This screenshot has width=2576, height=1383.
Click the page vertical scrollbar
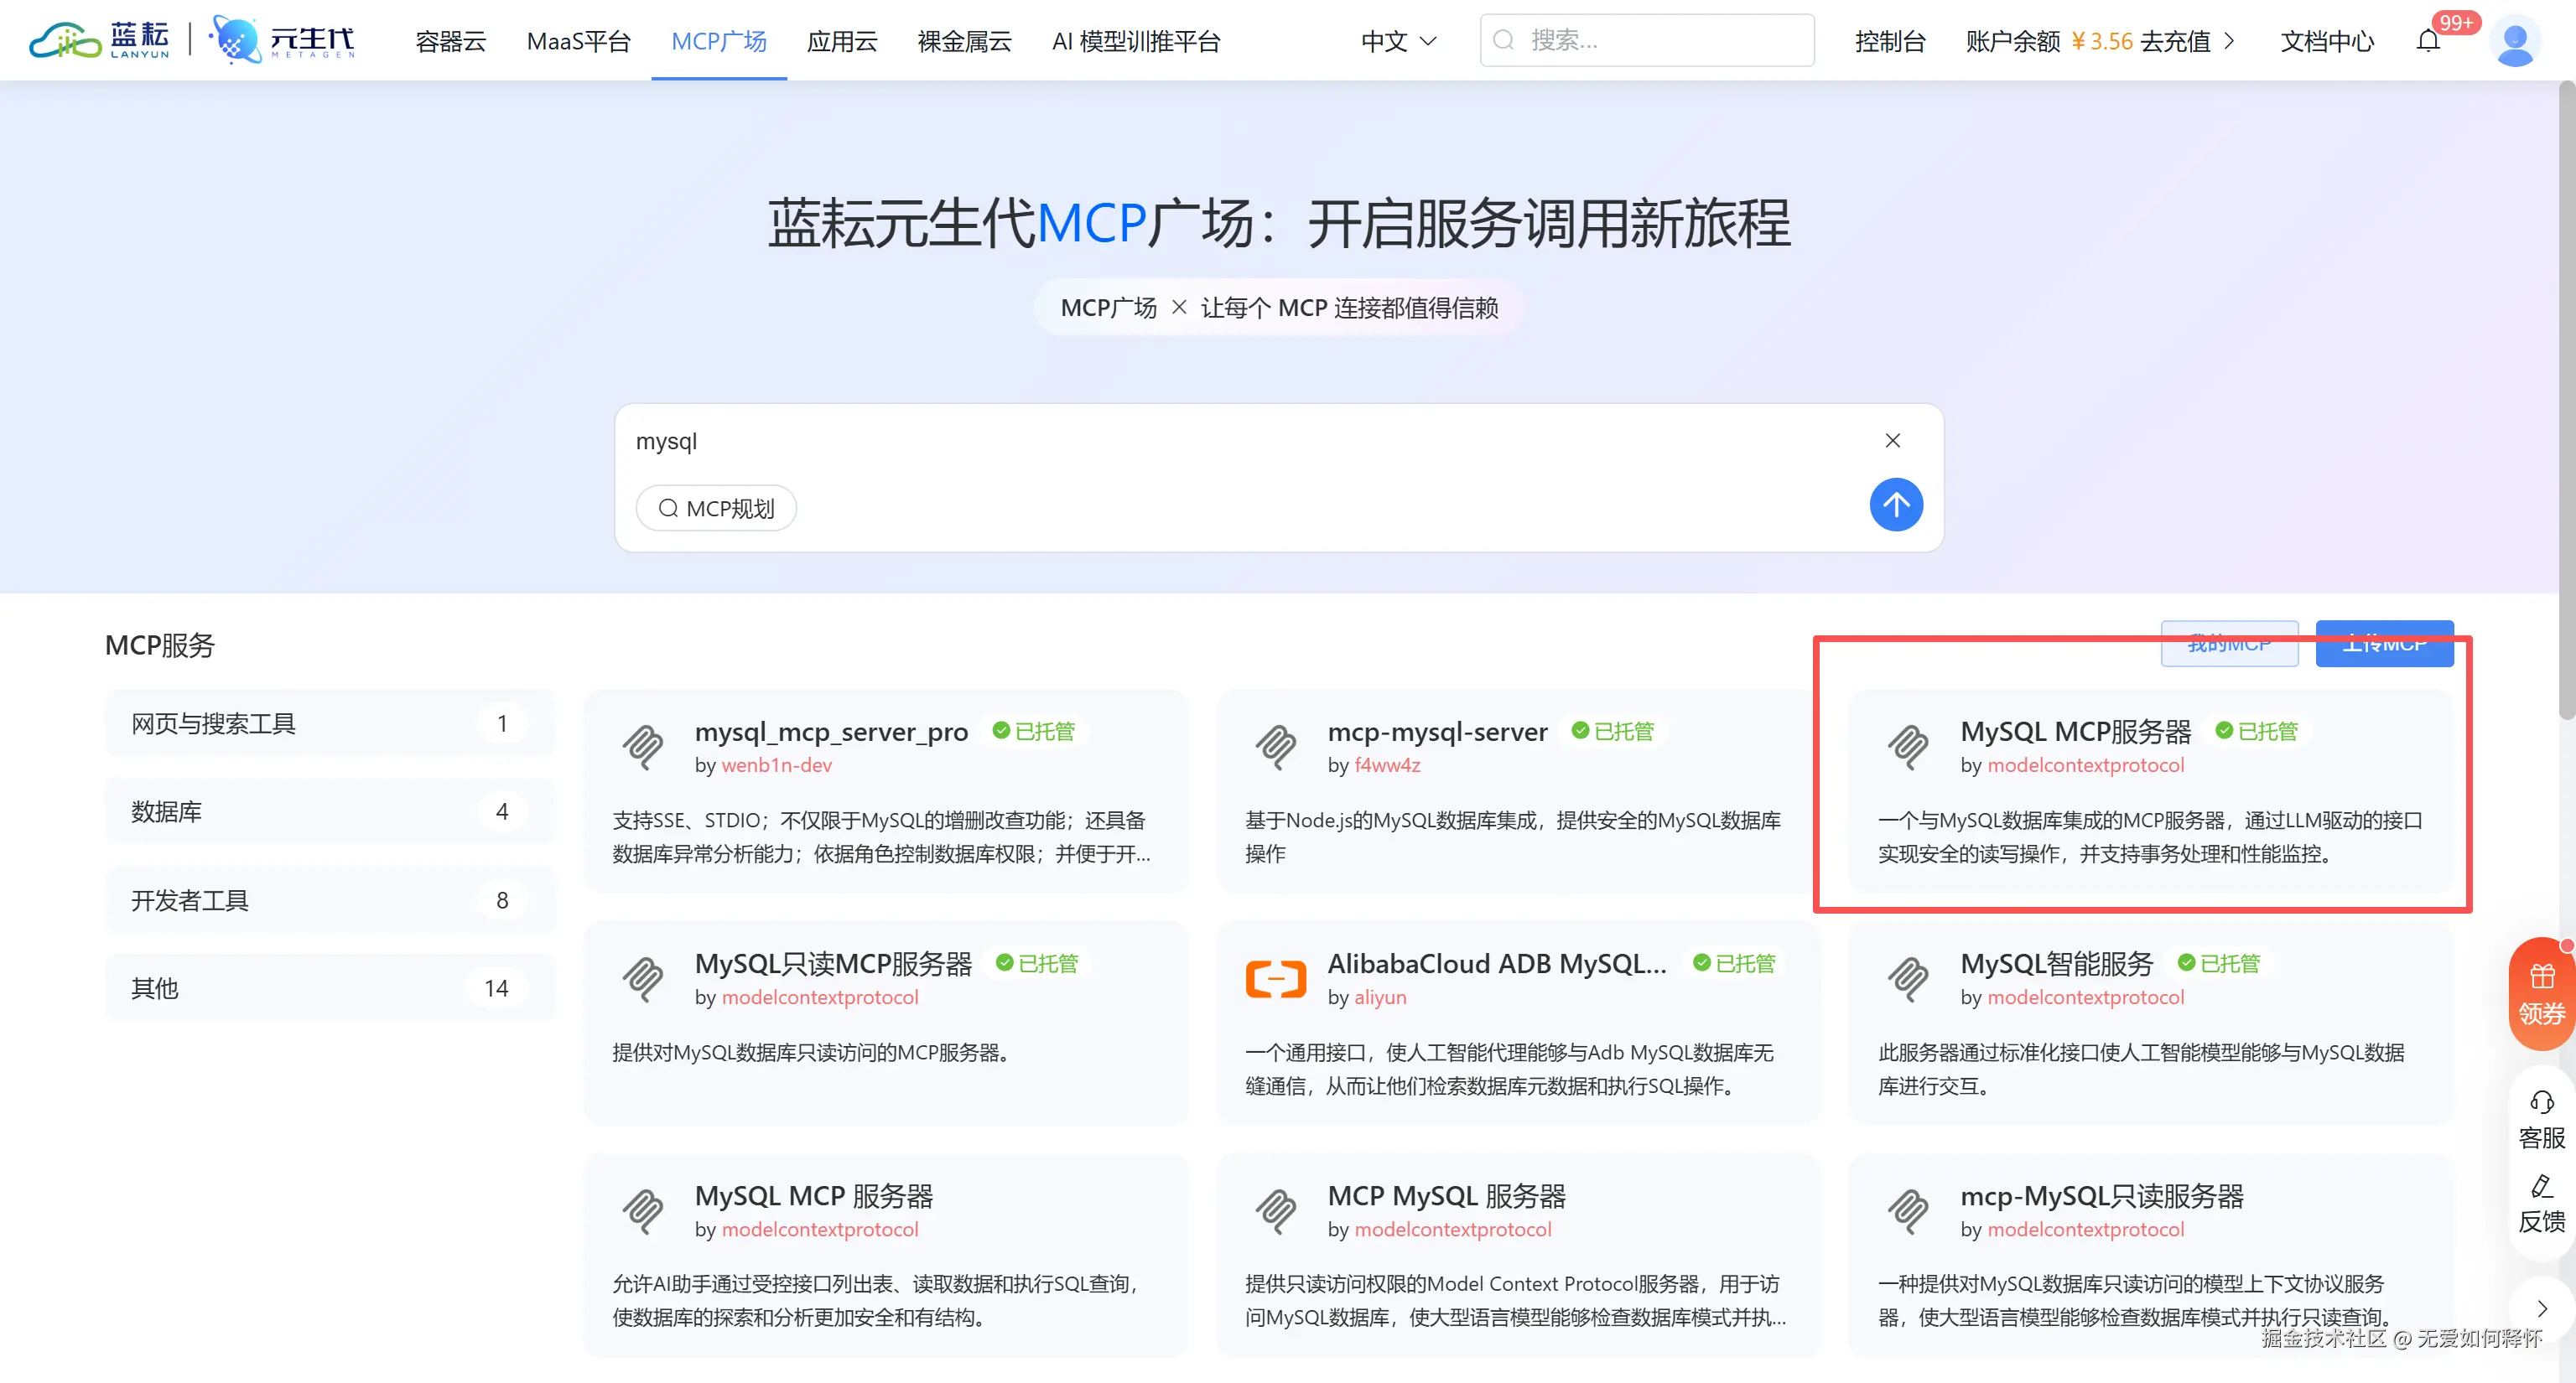coord(2567,400)
